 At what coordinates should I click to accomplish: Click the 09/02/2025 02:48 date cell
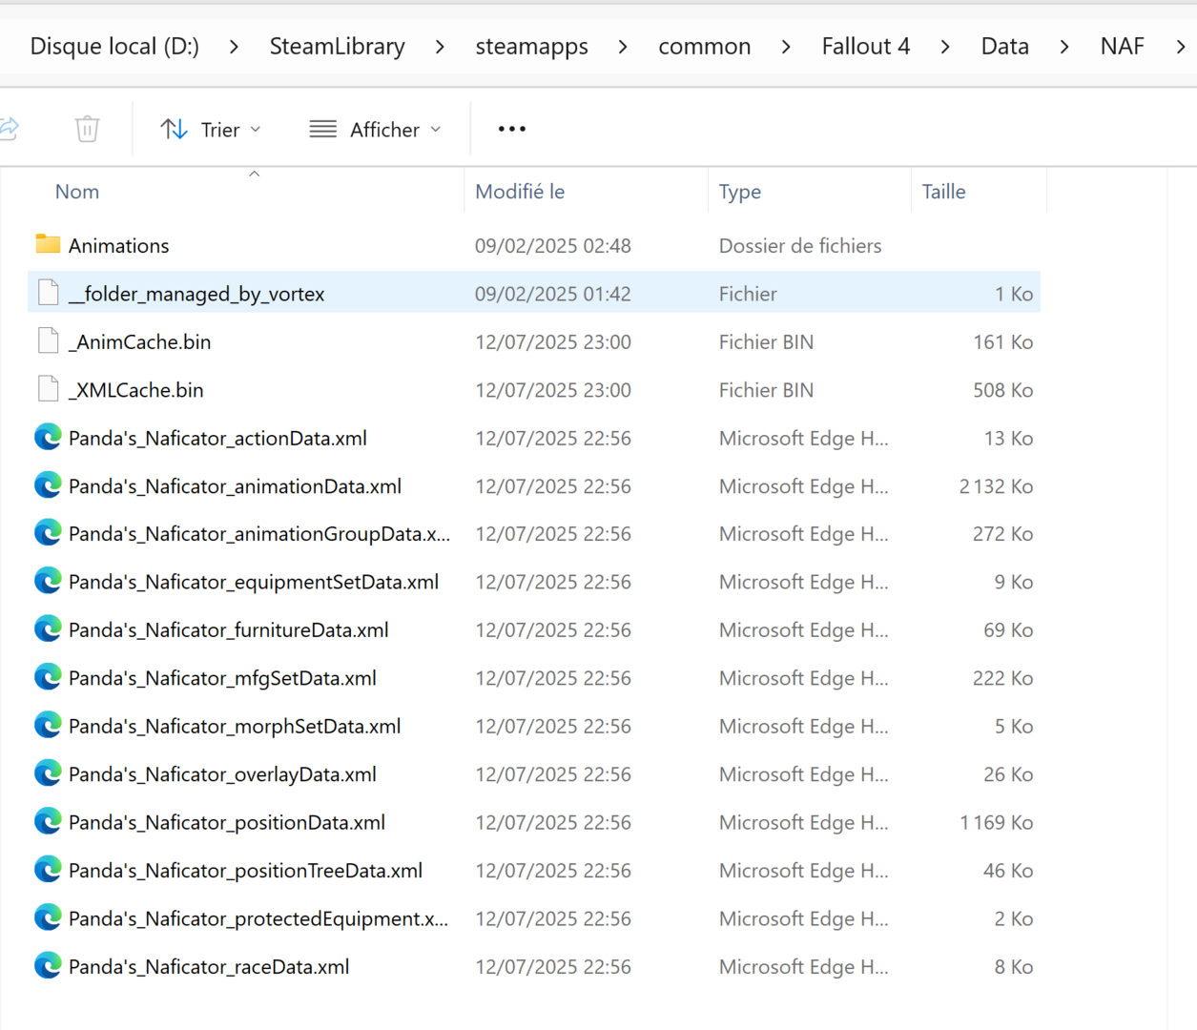point(552,246)
